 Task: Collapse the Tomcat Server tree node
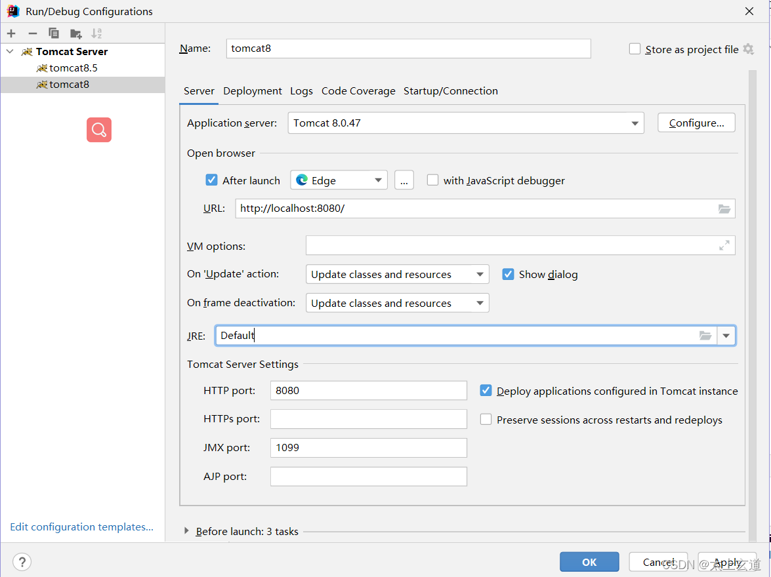(10, 51)
